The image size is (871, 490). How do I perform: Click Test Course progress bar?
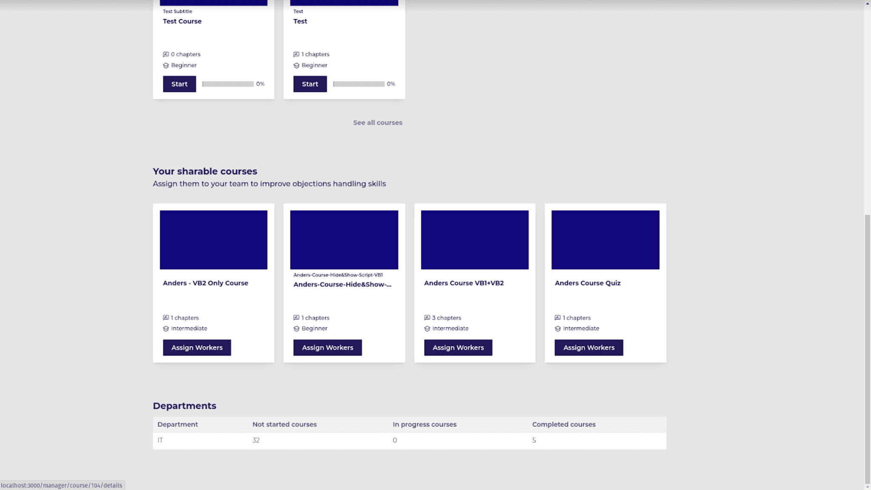(228, 84)
